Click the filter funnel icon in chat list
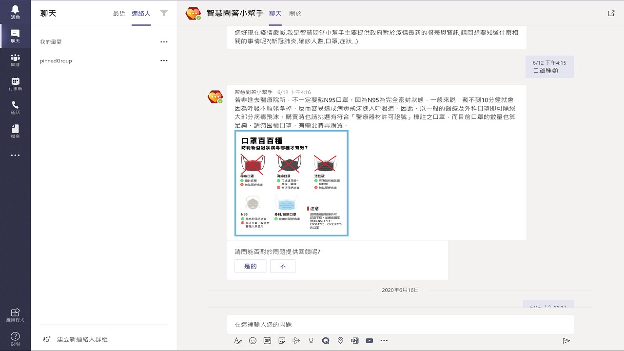This screenshot has height=351, width=624. coord(164,14)
